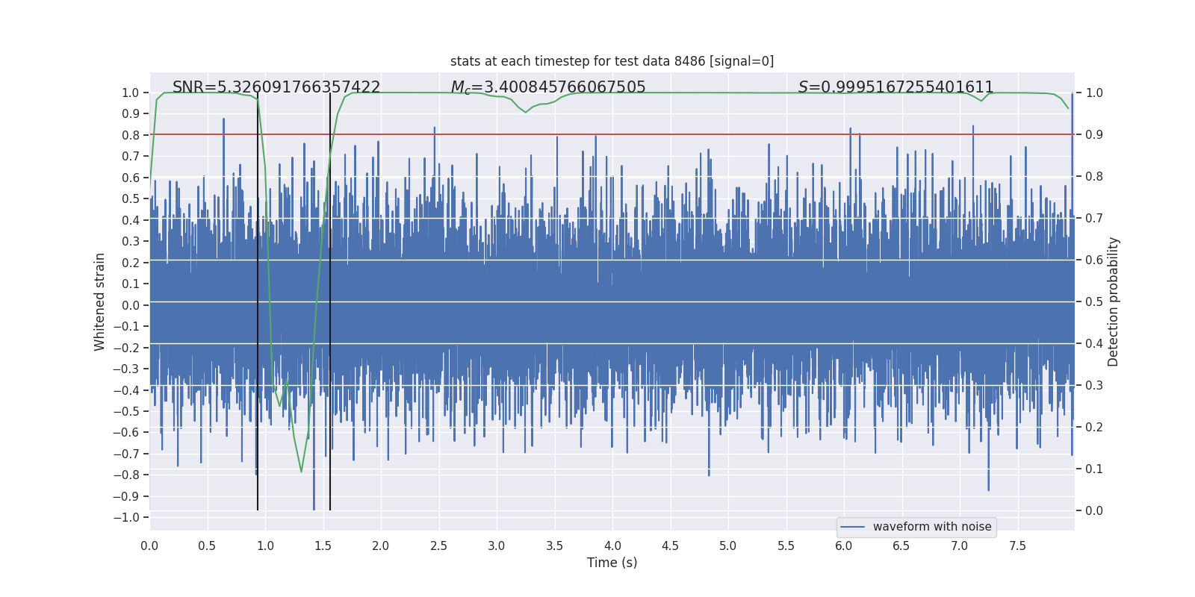
Task: Select Whitened strain tick label 0.7
Action: [x=131, y=156]
